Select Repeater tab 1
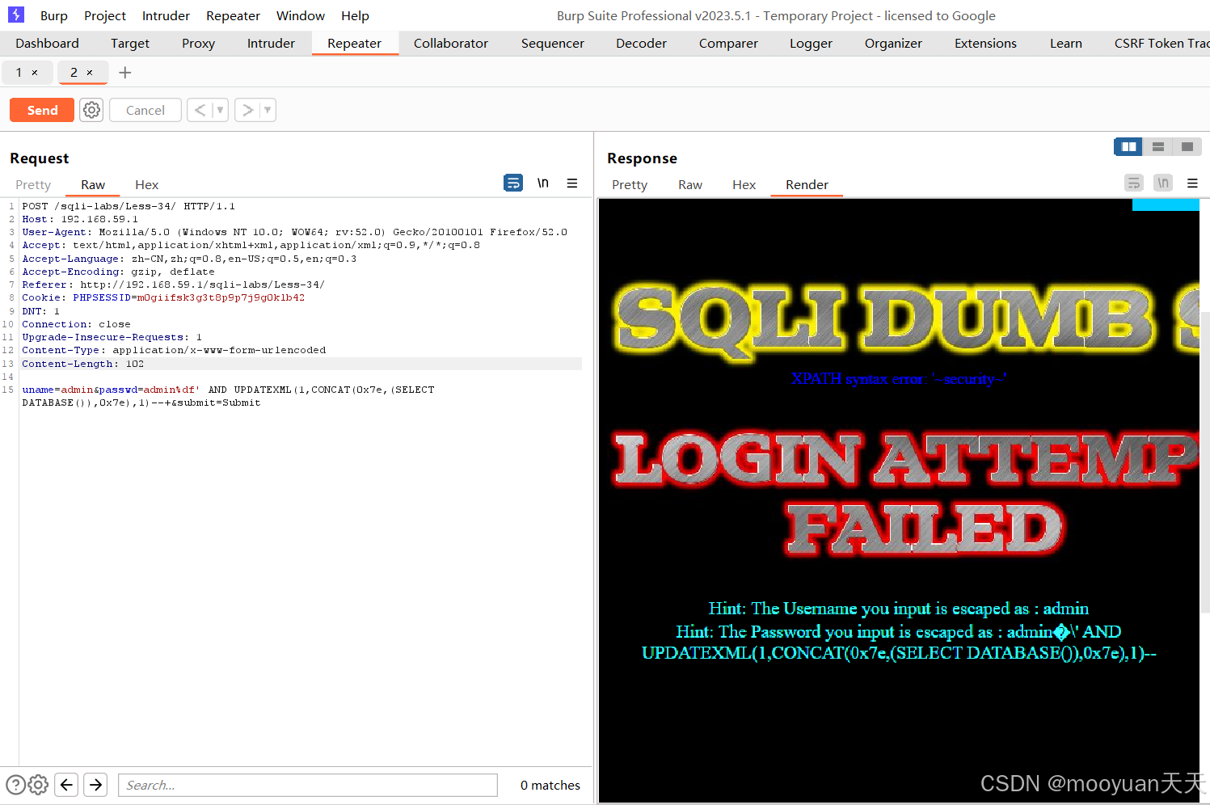 tap(19, 73)
